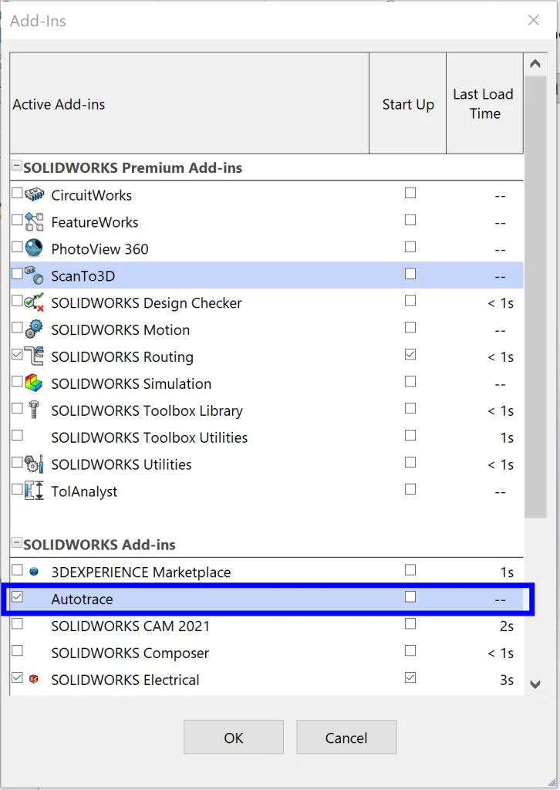Click the ScanTo3D add-in icon

click(x=35, y=275)
